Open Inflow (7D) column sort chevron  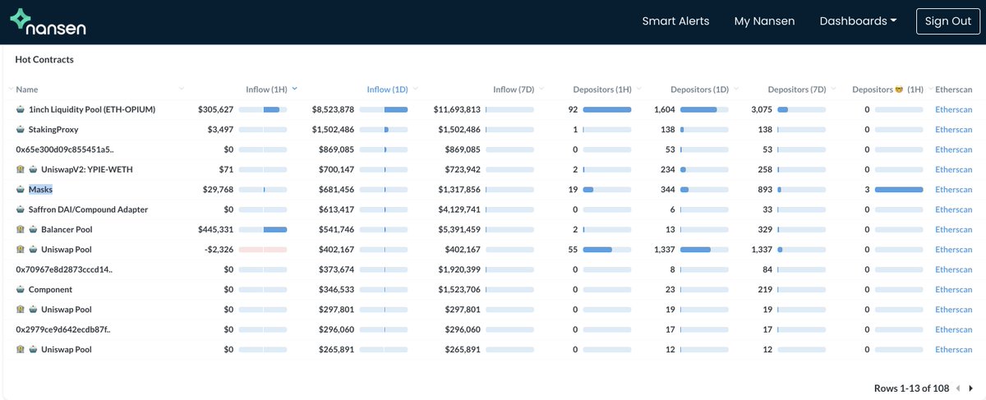[x=542, y=89]
